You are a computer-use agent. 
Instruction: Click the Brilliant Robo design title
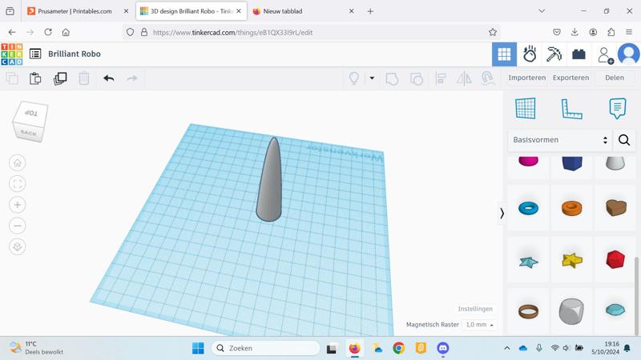tap(75, 54)
